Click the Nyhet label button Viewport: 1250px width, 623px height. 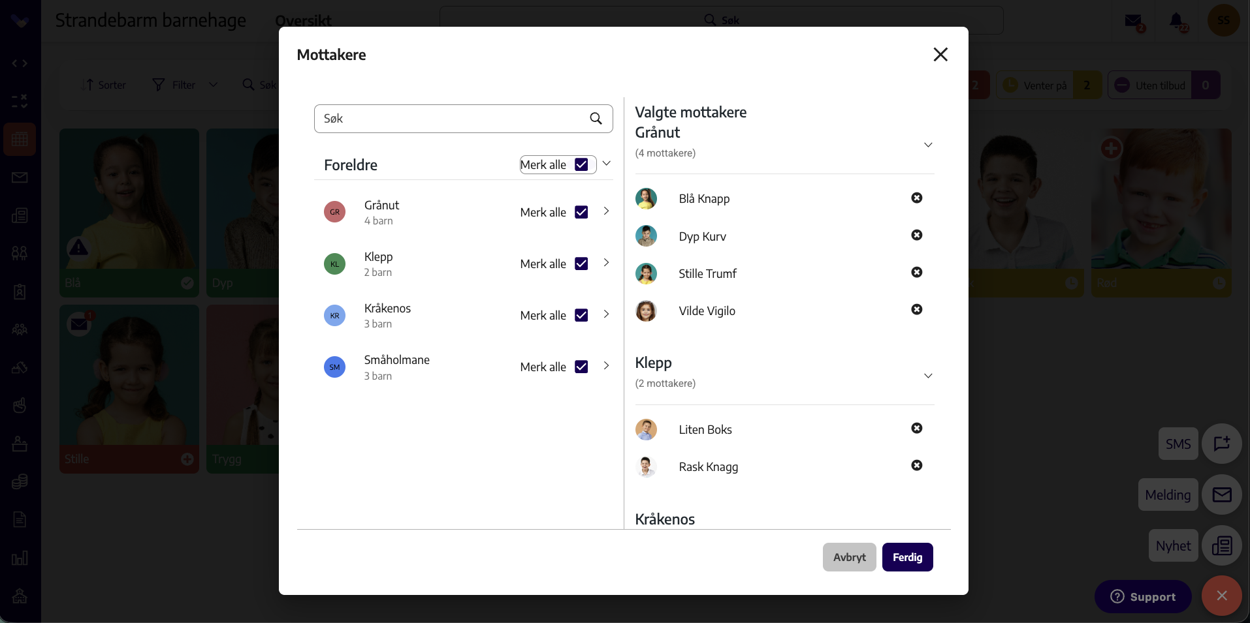tap(1173, 545)
